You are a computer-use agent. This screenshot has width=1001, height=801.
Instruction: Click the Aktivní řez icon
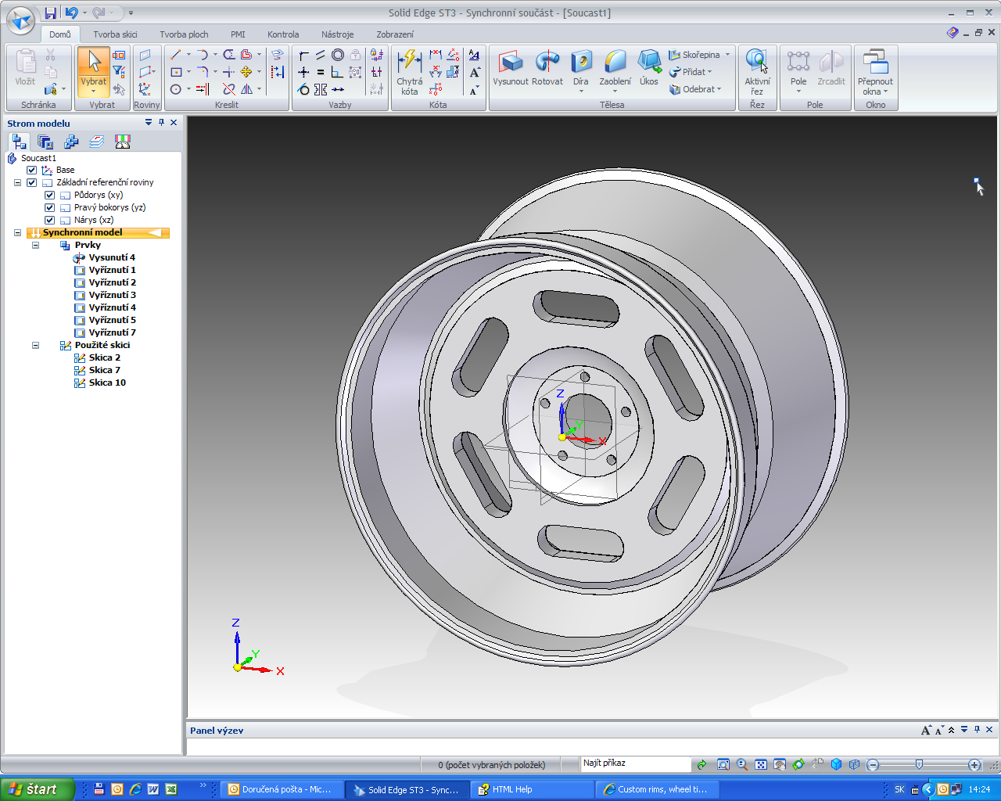756,62
